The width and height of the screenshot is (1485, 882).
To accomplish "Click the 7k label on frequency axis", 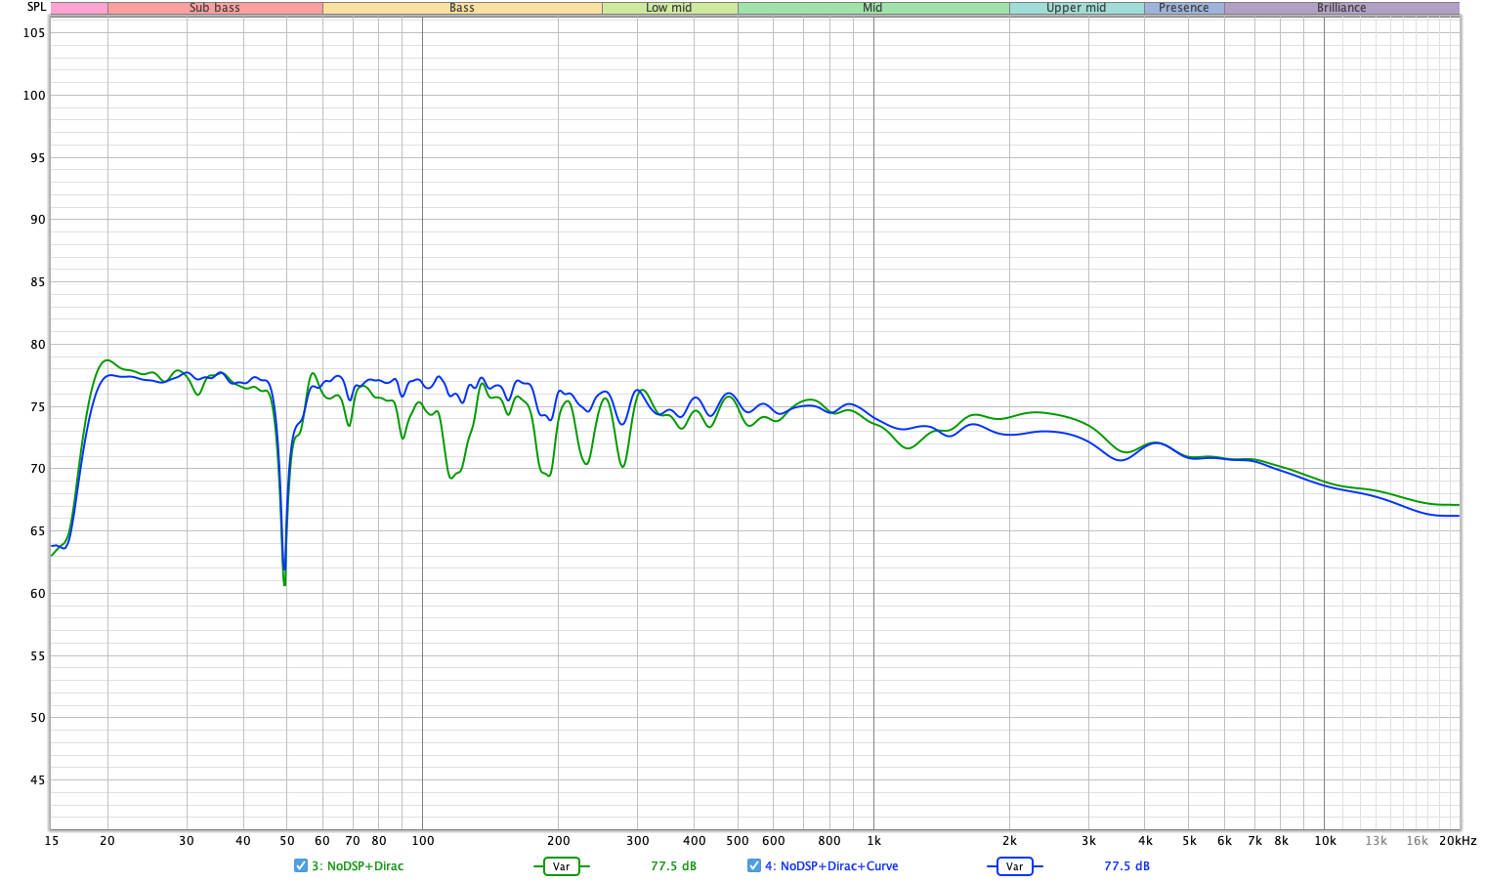I will (1254, 841).
